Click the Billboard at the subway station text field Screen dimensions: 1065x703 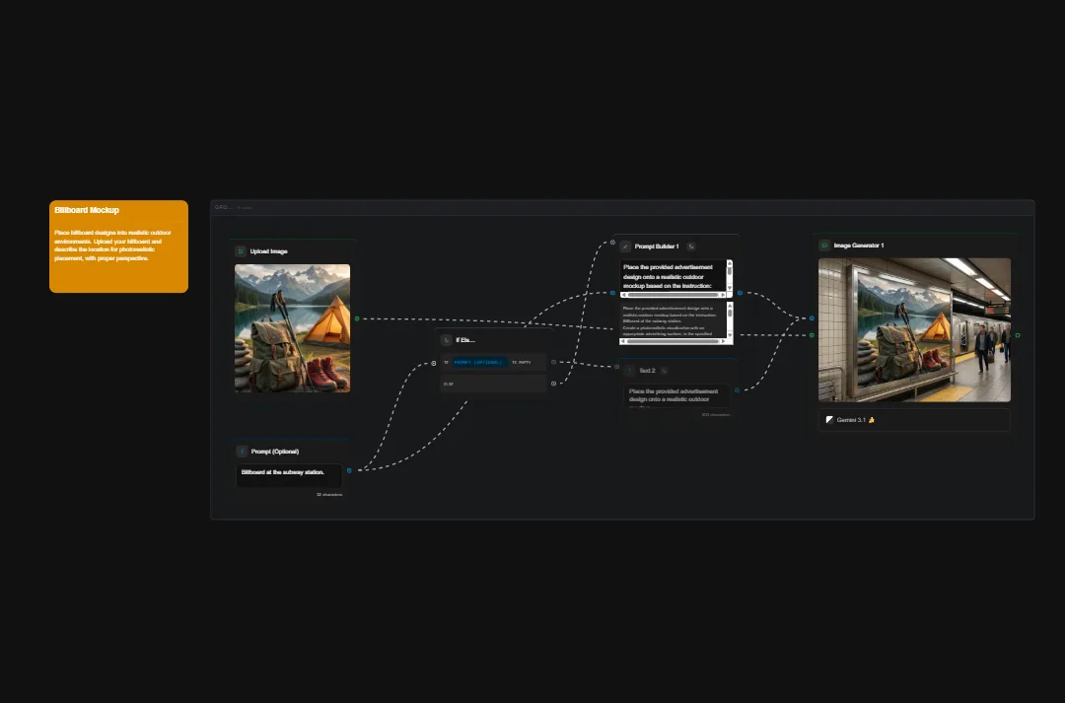pos(289,473)
